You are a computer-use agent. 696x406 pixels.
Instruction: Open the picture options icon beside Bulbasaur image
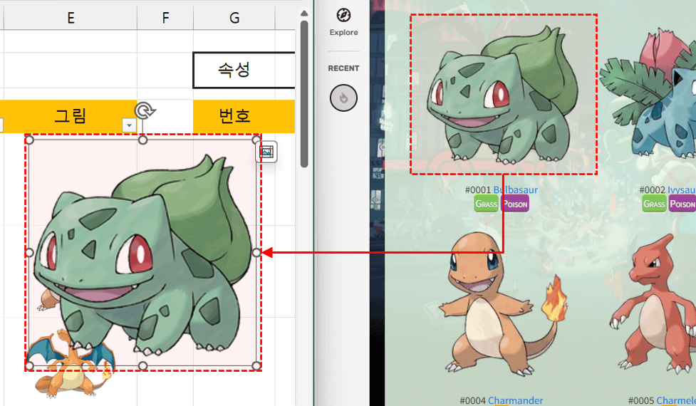point(266,152)
